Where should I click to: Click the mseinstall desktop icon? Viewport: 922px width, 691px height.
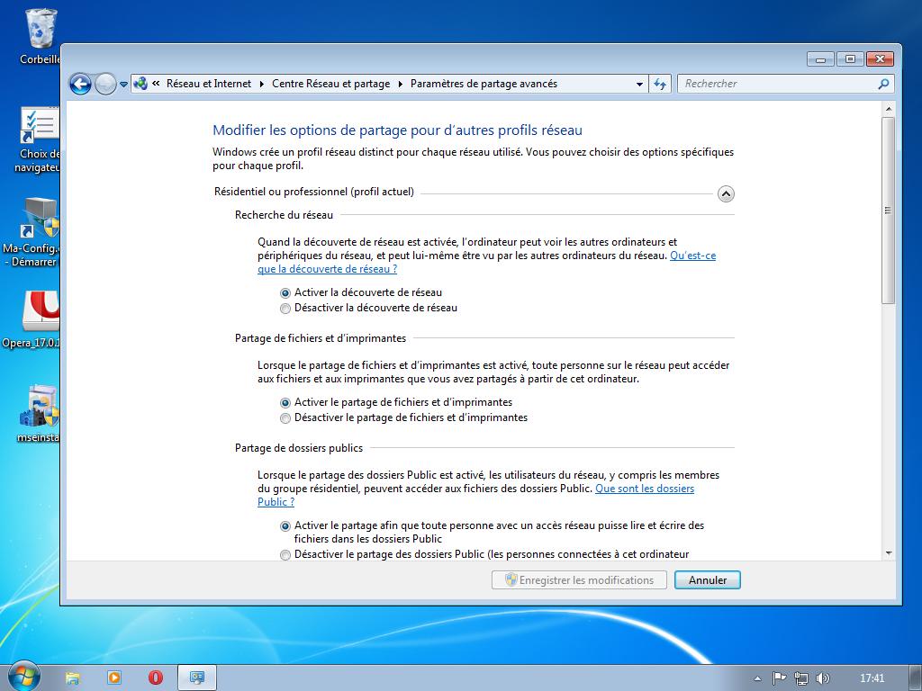(x=39, y=414)
